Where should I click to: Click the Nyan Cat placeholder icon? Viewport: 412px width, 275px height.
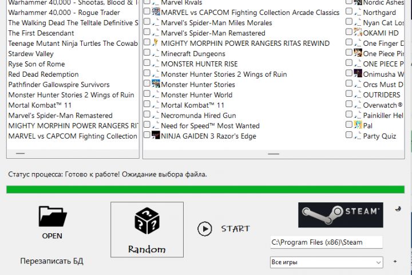(x=358, y=23)
